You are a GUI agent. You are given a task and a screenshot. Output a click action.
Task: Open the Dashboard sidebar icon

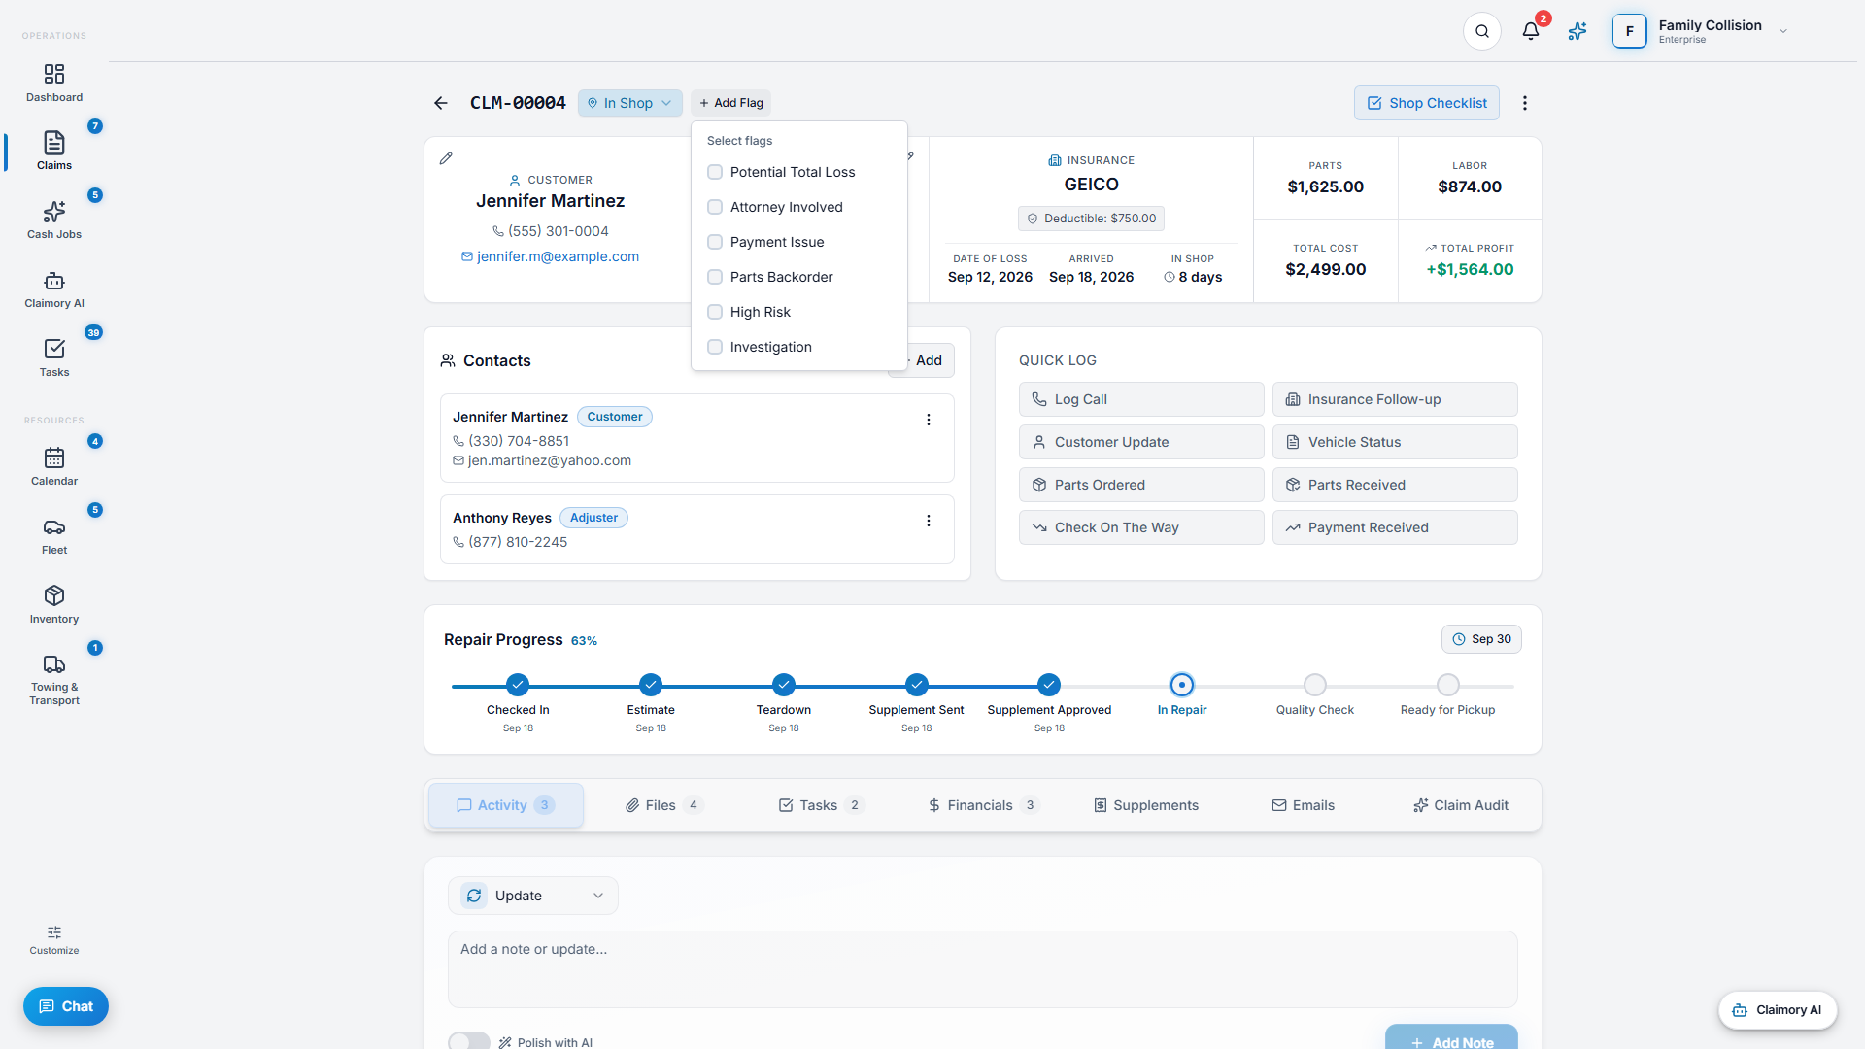click(54, 83)
